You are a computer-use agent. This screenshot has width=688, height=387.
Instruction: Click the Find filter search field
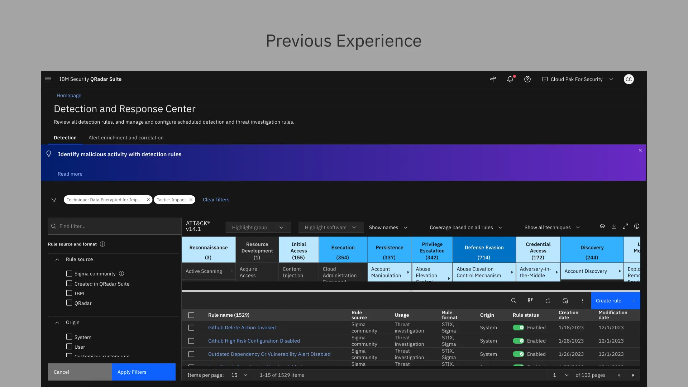pos(115,226)
